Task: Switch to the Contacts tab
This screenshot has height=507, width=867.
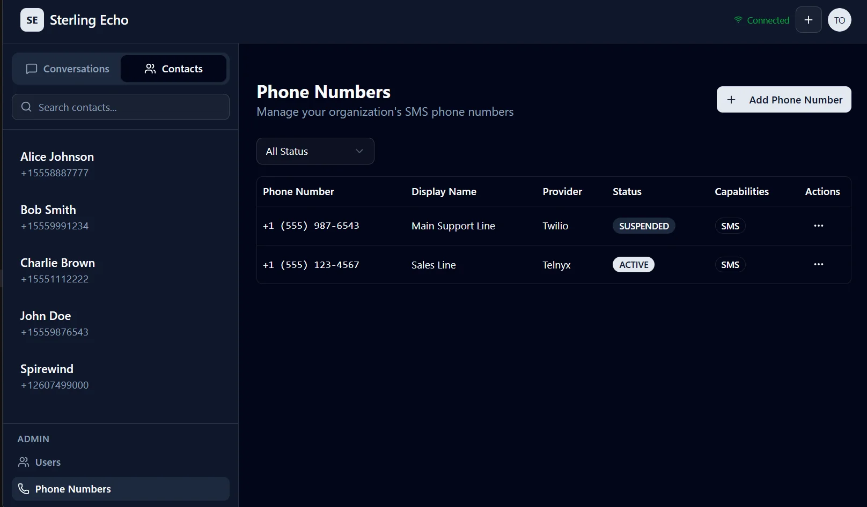Action: (x=174, y=69)
